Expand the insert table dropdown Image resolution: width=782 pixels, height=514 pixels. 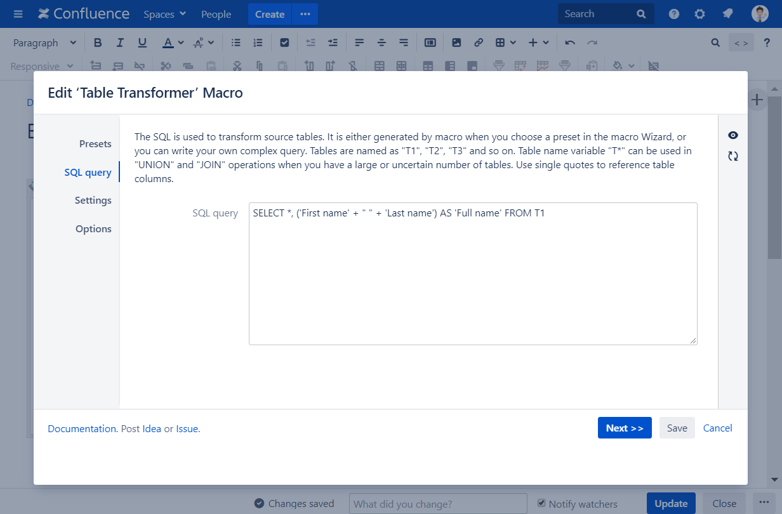[x=506, y=43]
